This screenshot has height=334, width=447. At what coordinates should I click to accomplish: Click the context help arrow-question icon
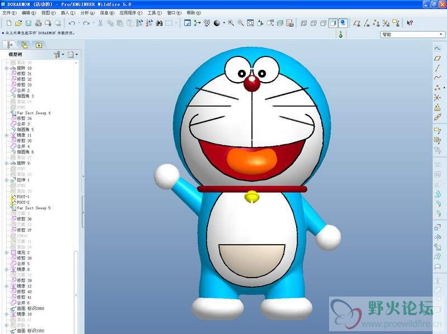tap(410, 23)
